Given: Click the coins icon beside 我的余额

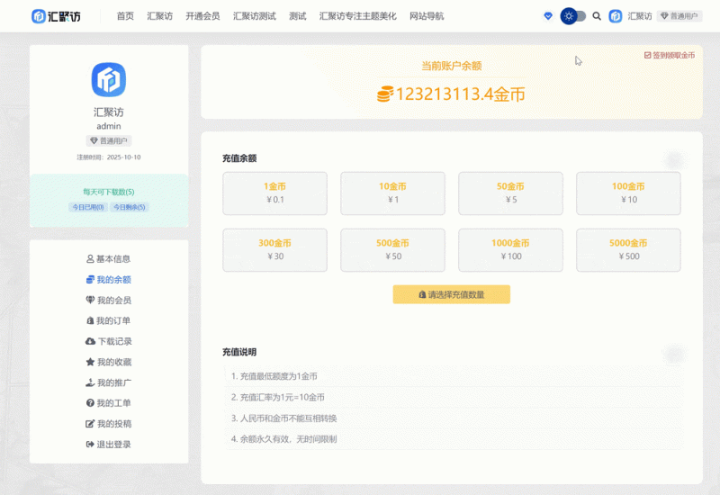Looking at the screenshot, I should point(90,280).
